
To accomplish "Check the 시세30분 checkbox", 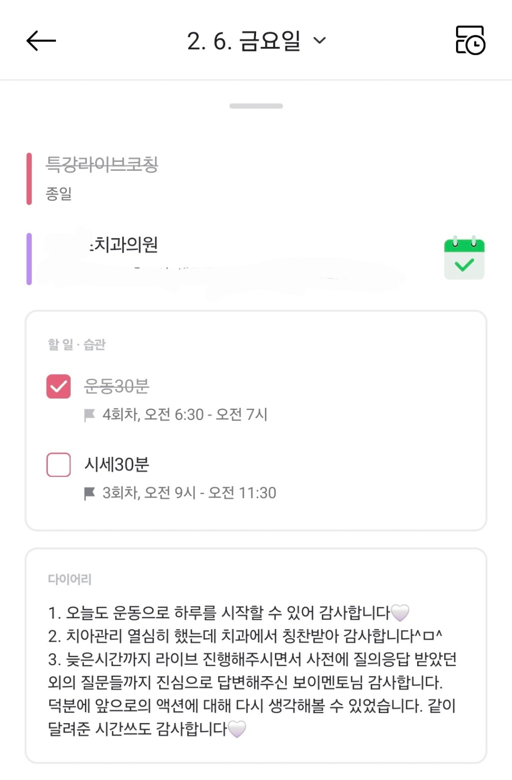I will click(58, 465).
